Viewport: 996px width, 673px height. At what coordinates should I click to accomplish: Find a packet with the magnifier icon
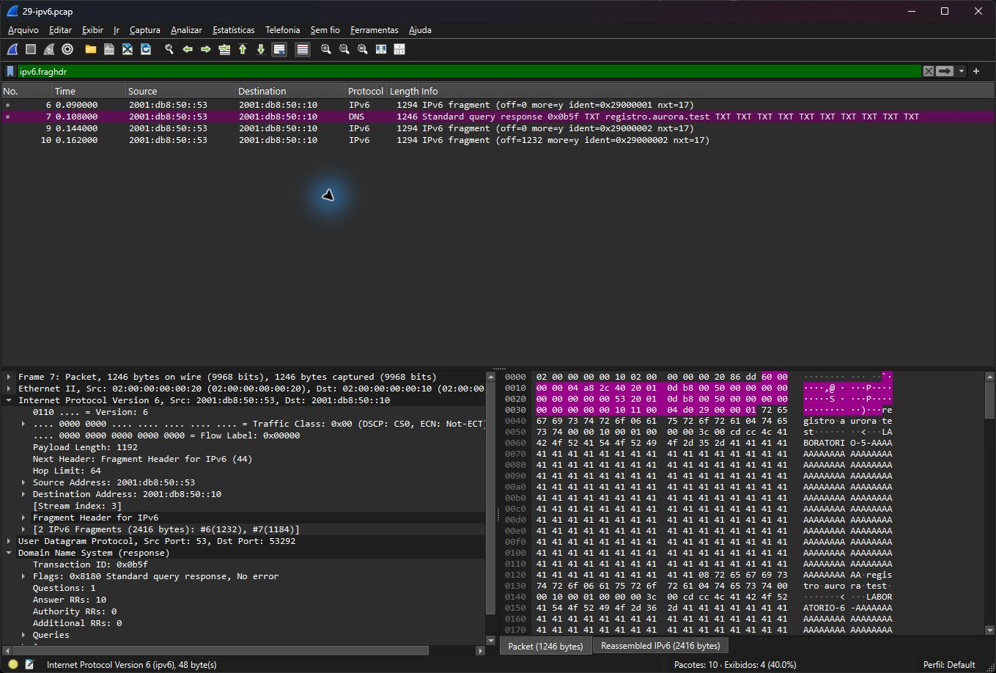169,49
